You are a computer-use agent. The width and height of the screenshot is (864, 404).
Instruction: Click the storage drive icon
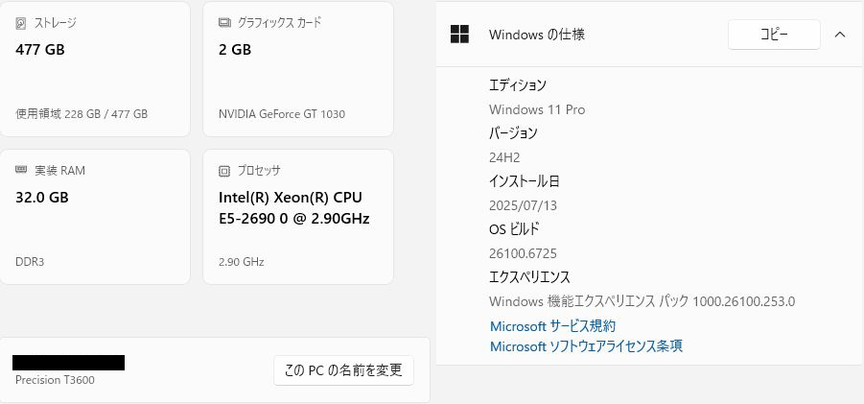(21, 22)
